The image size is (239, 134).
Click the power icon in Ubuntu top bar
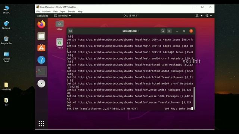pos(207,16)
